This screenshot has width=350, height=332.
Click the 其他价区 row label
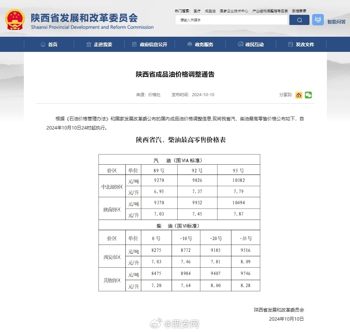[x=112, y=280]
